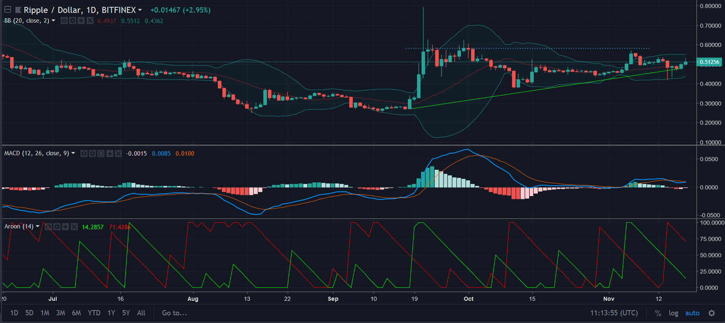Open the Aroon settings gear
Screen dimensions: 725x323
tap(57, 227)
